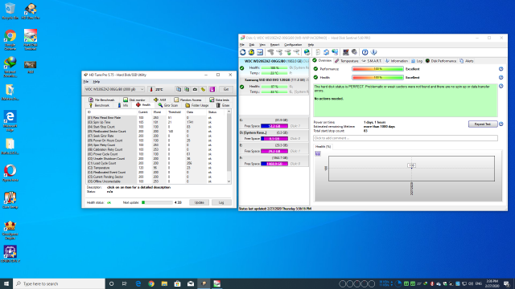
Task: Click the Windows Start button
Action: (x=6, y=283)
